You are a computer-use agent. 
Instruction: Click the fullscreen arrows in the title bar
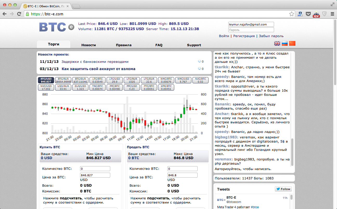pos(332,4)
